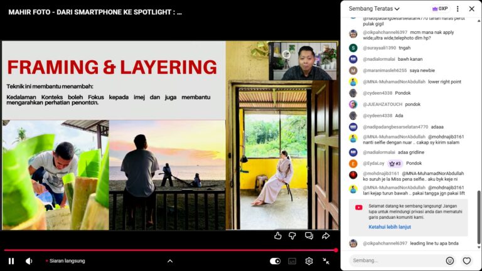The image size is (482, 271).
Task: Send a heart reaction in chat
Action: (x=466, y=260)
